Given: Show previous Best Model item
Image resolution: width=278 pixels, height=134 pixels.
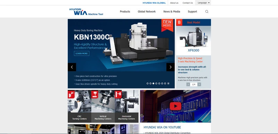Looking at the screenshot, I should (188, 84).
